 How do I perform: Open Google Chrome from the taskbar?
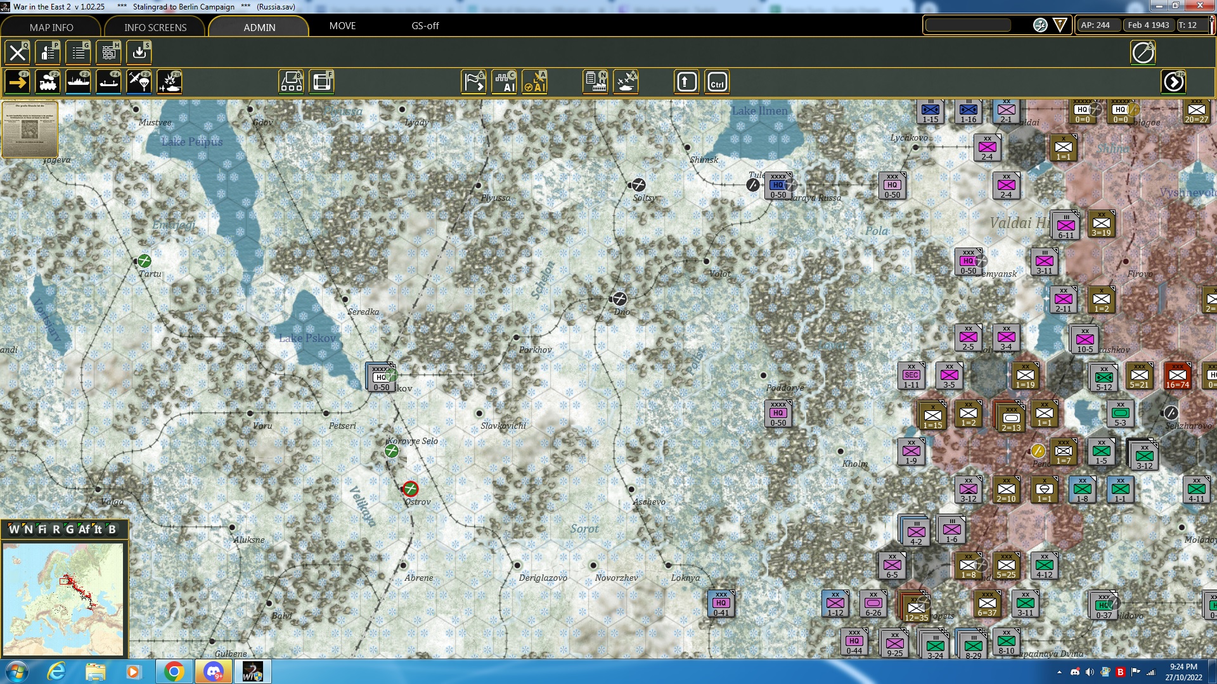[x=174, y=671]
